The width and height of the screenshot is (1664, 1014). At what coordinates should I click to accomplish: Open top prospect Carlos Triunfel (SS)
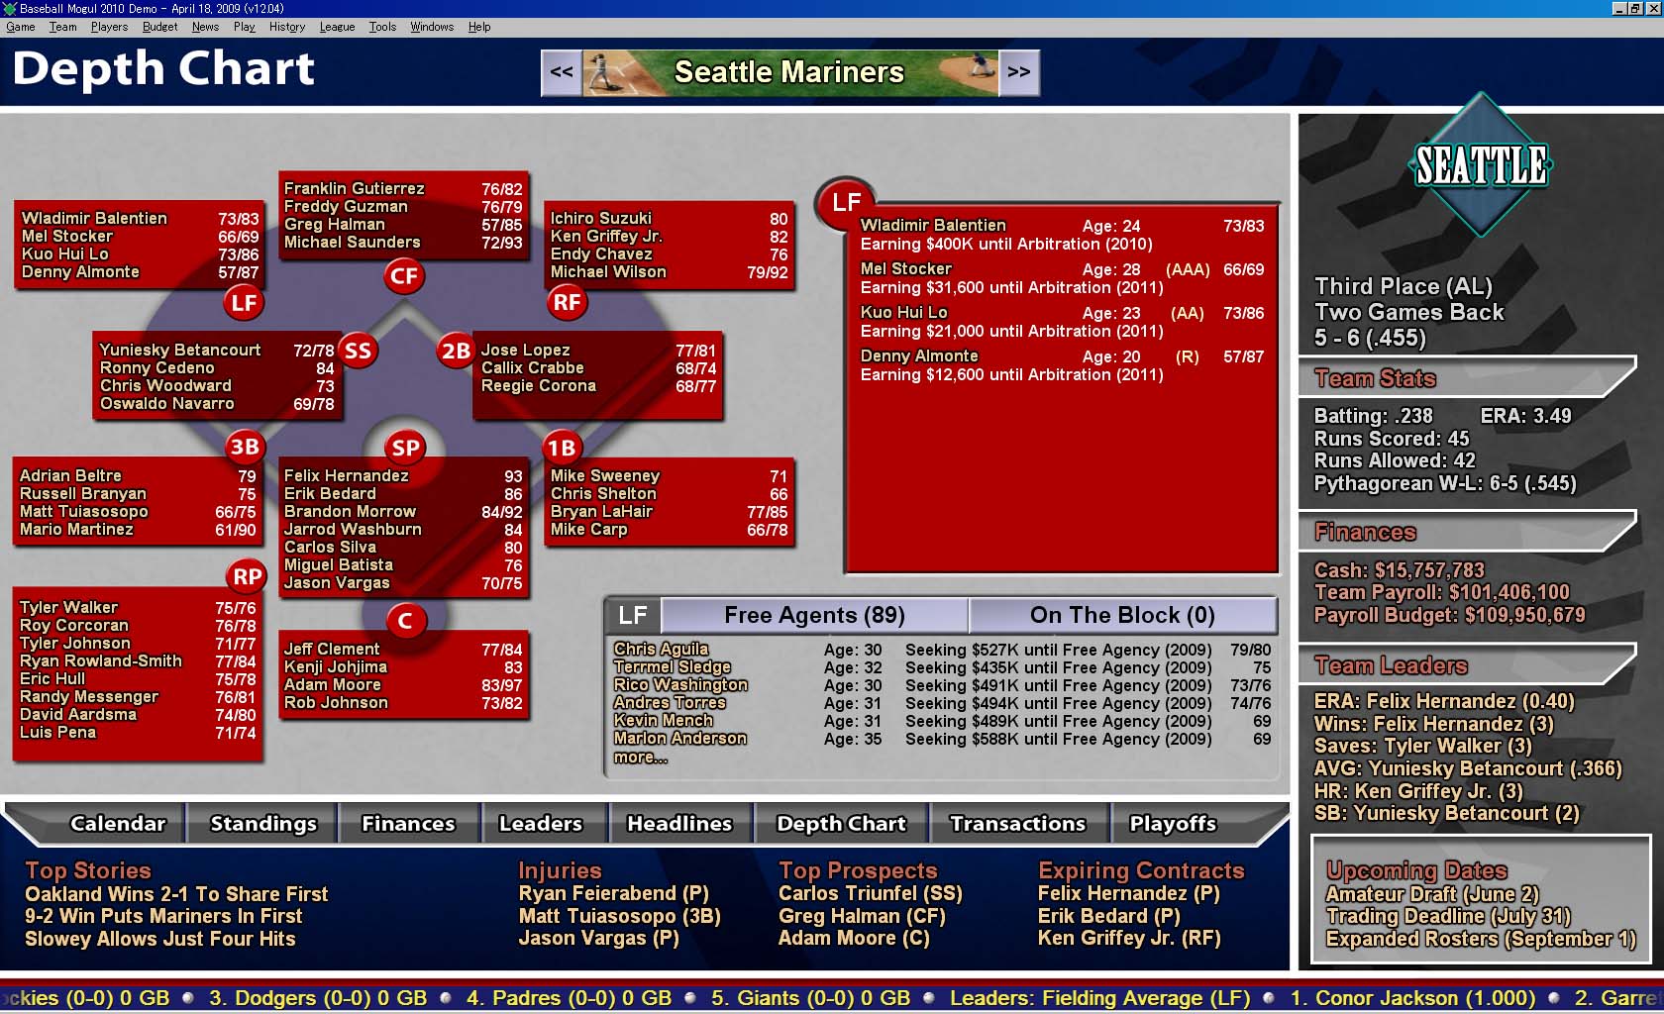871,893
